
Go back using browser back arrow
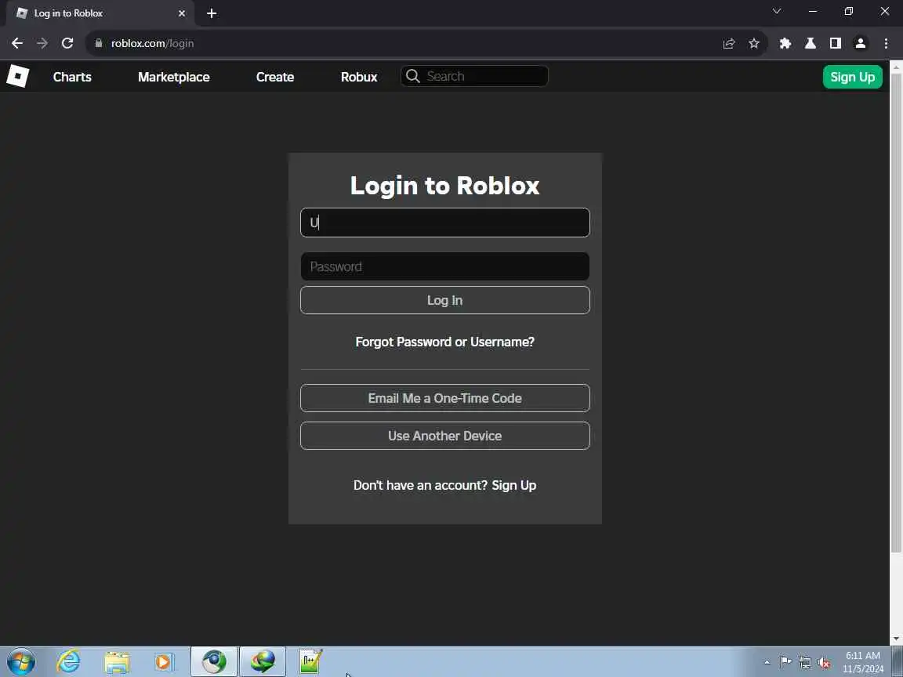(17, 43)
